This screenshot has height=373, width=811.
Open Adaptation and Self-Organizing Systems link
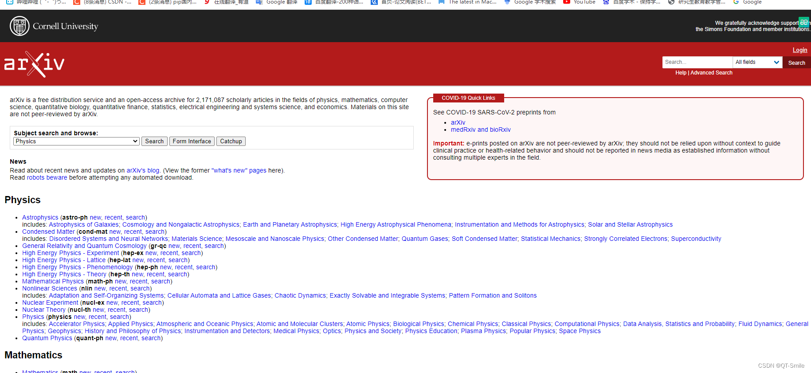tap(106, 295)
